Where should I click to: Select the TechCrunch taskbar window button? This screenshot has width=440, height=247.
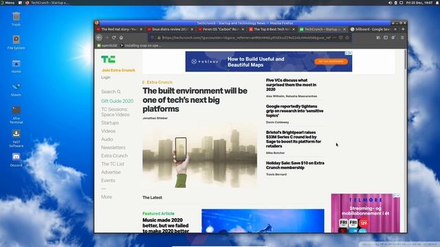click(x=47, y=3)
